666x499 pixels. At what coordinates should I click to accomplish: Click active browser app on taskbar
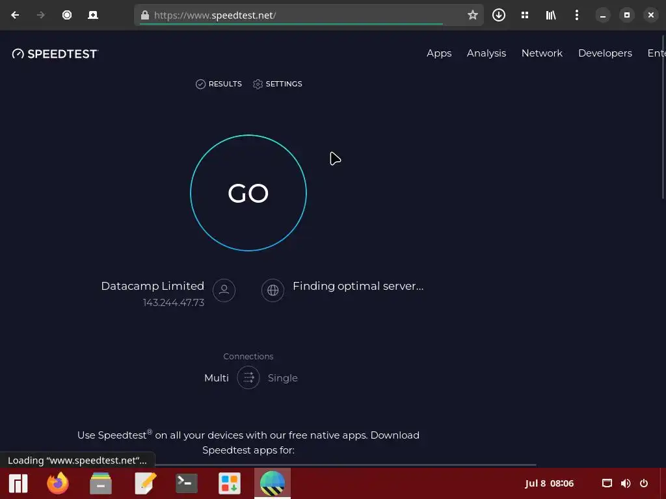tap(273, 483)
